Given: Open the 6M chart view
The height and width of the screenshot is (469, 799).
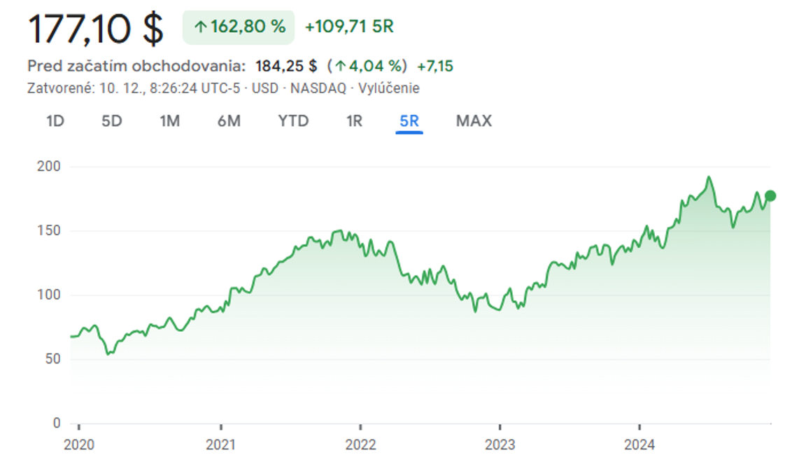Looking at the screenshot, I should pos(229,121).
